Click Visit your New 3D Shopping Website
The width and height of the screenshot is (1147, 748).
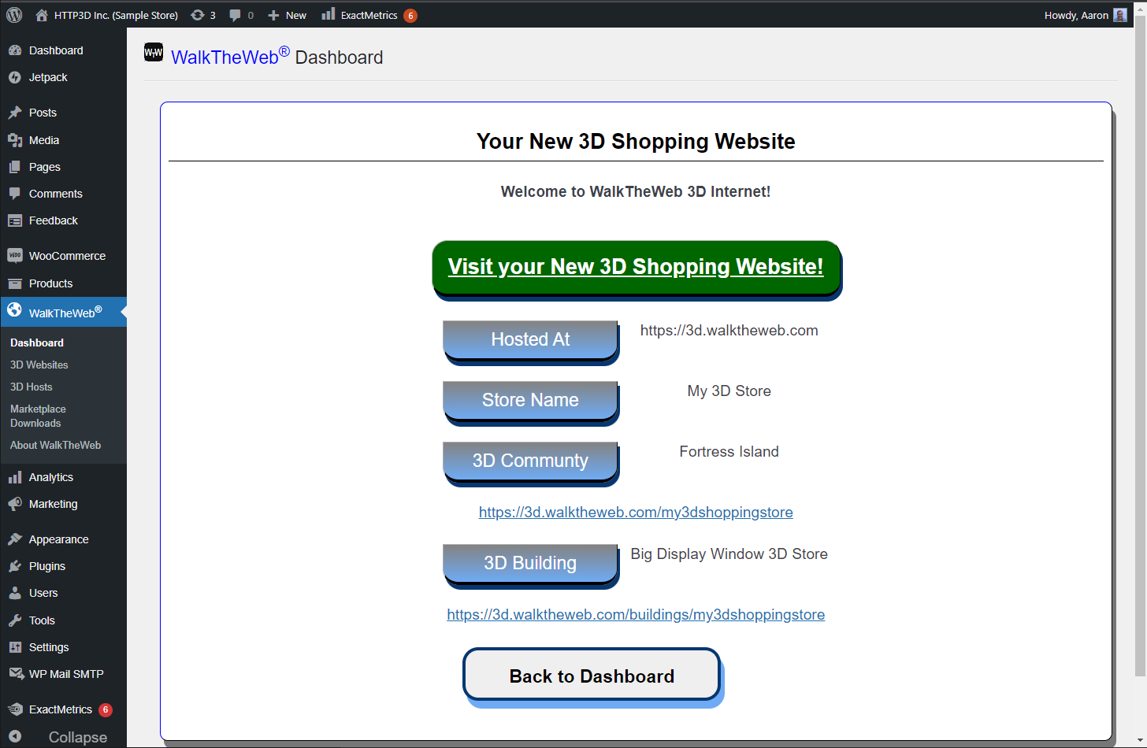636,267
